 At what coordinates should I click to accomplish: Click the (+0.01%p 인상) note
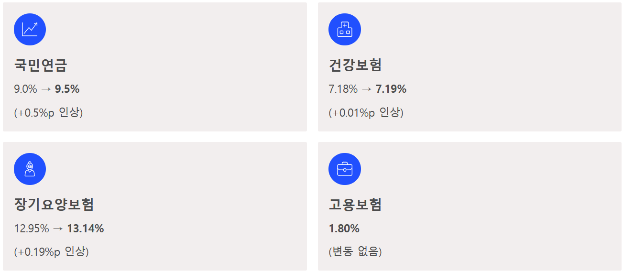[x=366, y=113]
